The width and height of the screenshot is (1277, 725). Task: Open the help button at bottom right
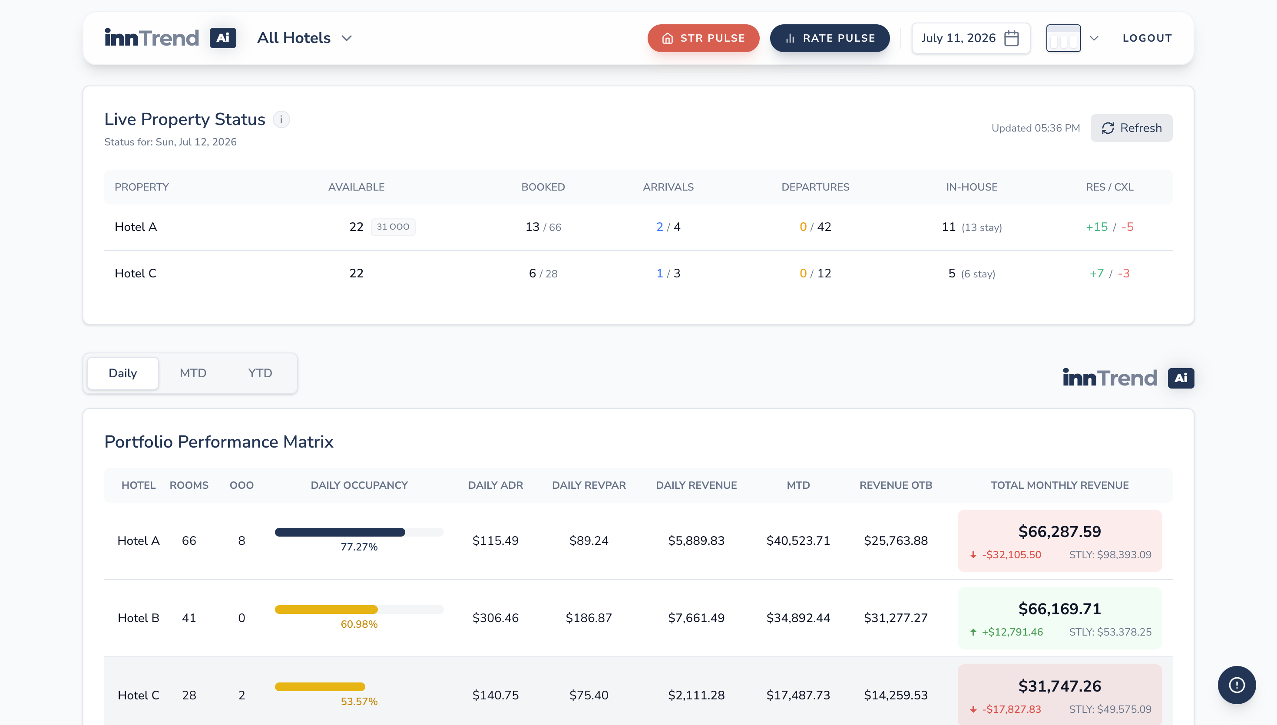click(1237, 685)
